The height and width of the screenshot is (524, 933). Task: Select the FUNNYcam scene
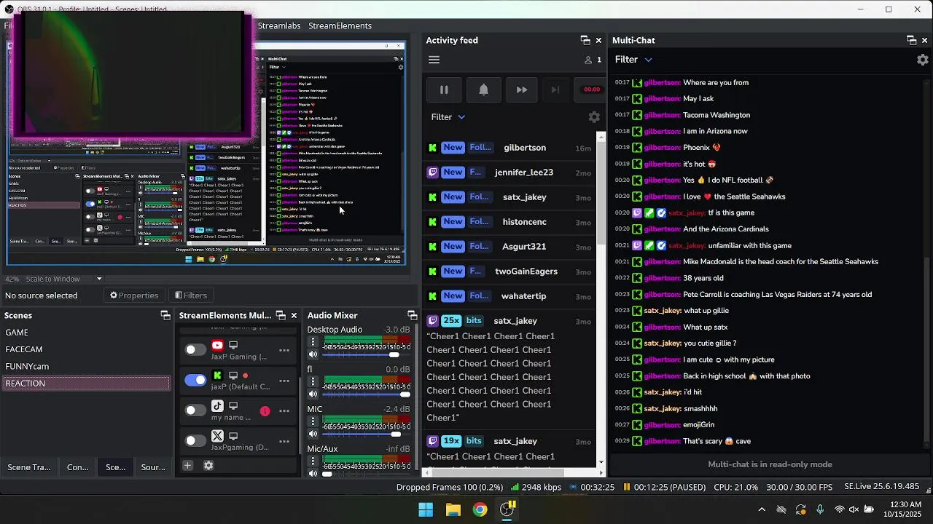(x=86, y=366)
